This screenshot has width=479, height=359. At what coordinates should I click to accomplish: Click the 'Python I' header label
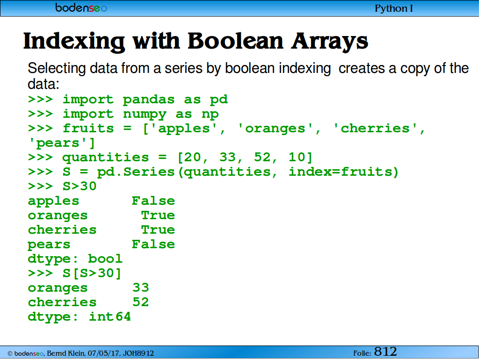(x=393, y=8)
